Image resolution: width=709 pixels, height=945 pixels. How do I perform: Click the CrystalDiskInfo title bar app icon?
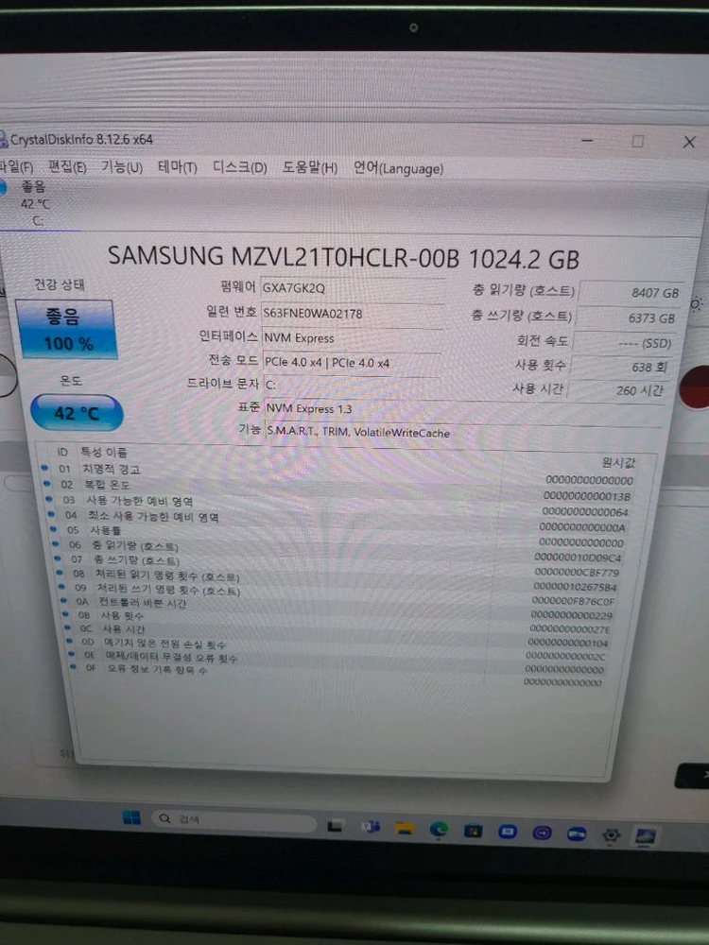pos(3,140)
